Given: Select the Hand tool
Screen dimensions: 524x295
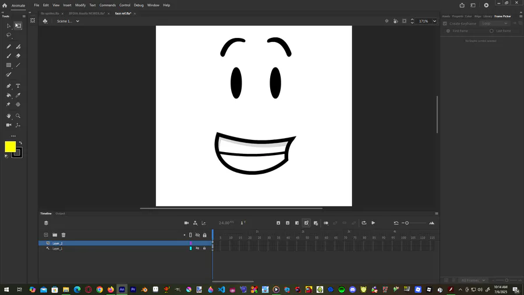Looking at the screenshot, I should click(9, 116).
